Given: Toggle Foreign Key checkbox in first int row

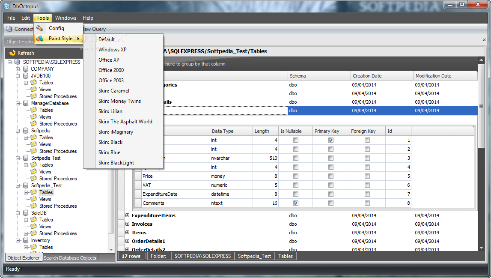Looking at the screenshot, I should click(367, 140).
